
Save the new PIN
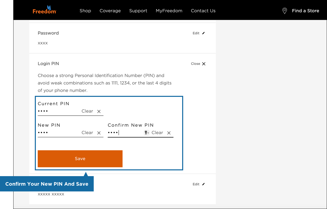coord(80,159)
